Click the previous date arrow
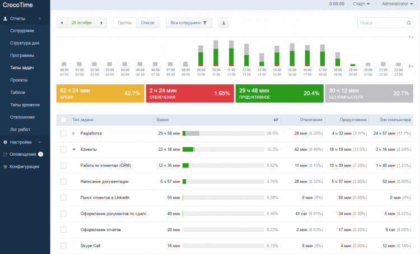This screenshot has height=254, width=420. 62,23
